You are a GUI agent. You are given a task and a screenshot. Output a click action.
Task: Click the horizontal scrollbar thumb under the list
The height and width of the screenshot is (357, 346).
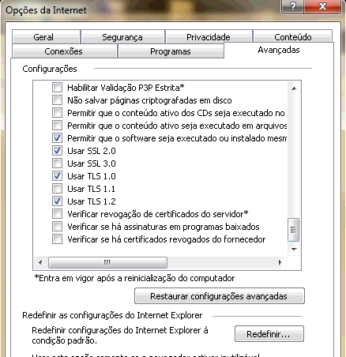tap(107, 262)
